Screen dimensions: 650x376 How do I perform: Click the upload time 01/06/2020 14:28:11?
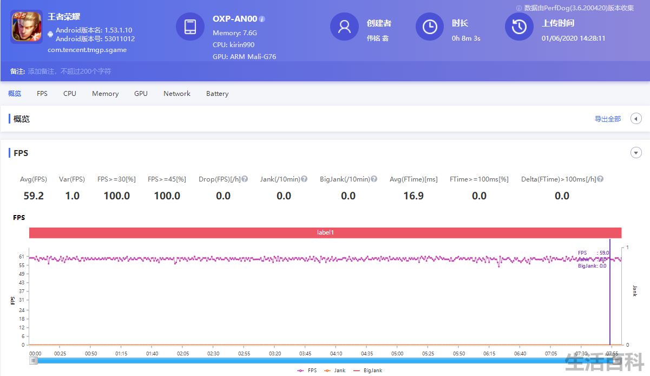point(574,38)
